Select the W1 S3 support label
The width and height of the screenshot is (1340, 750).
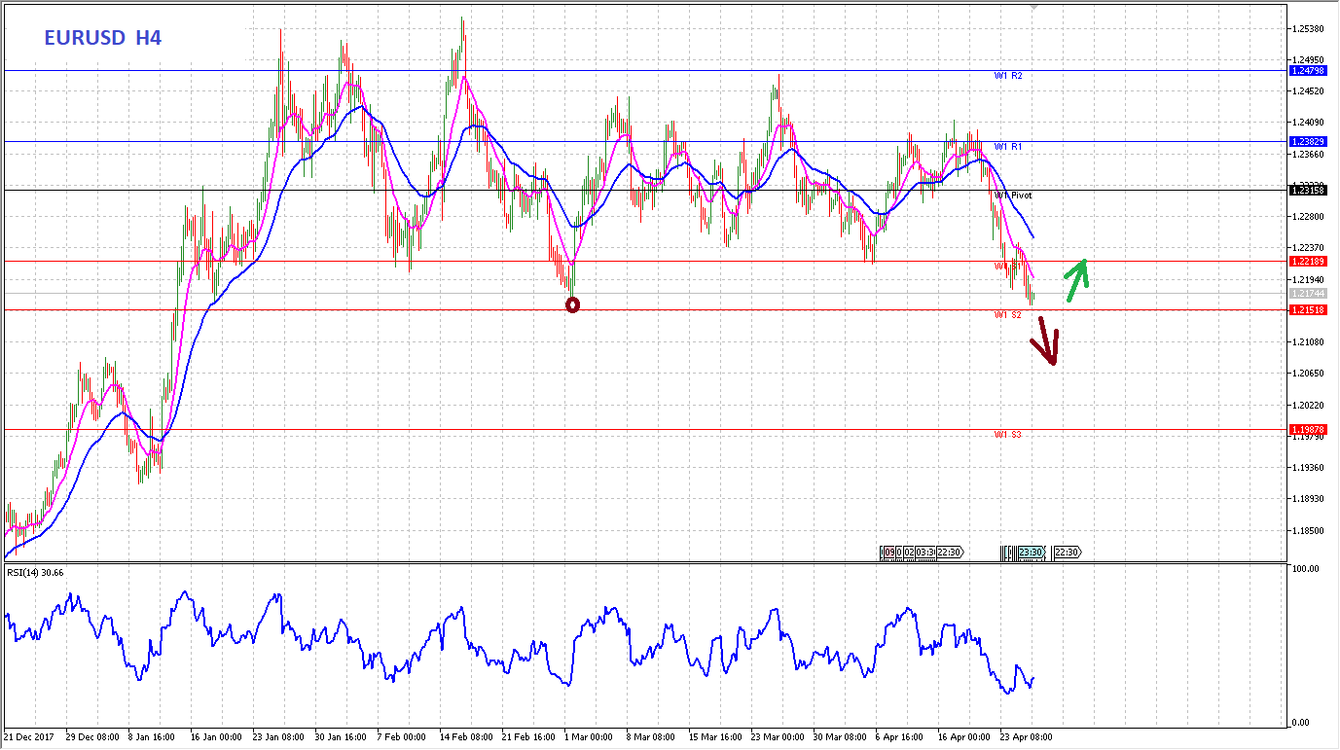point(1007,434)
